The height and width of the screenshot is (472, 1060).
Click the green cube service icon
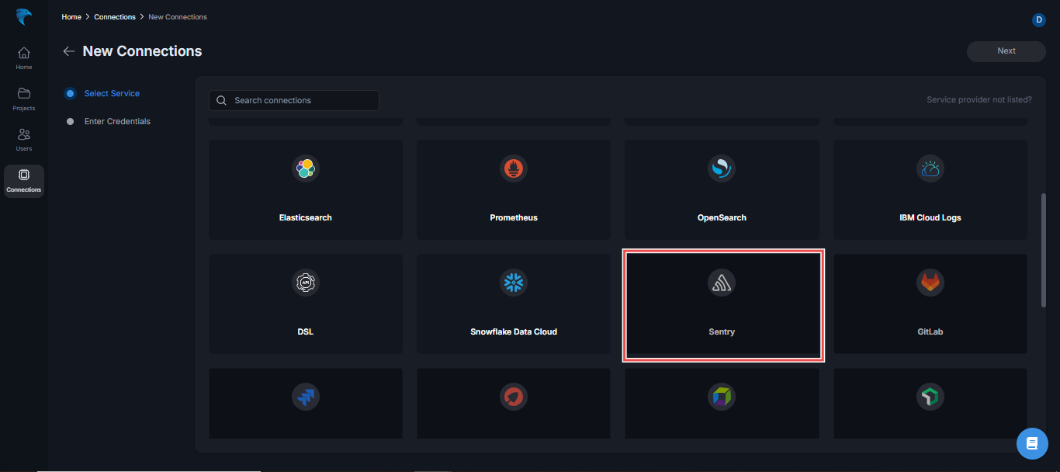(930, 397)
